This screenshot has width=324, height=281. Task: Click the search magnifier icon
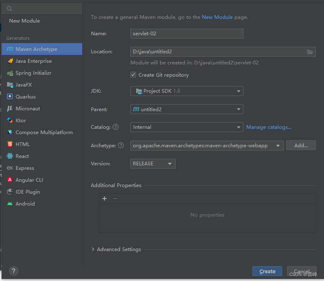9,9
